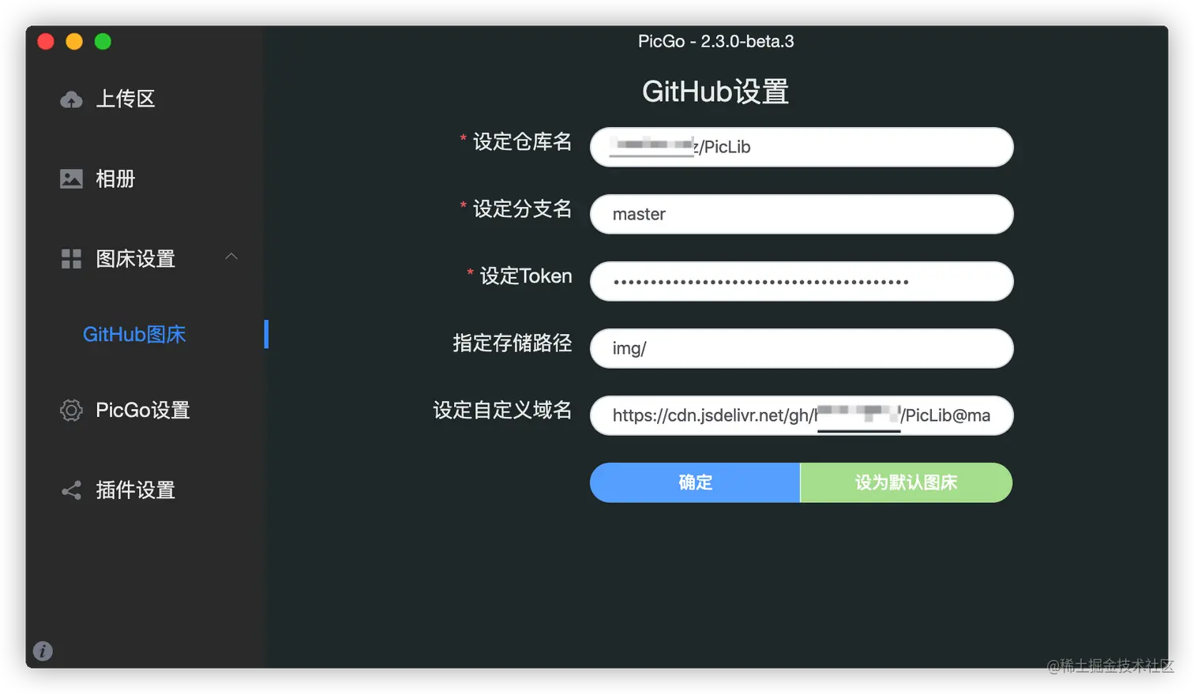Click the 指定存储路径 field with img/

pos(802,348)
